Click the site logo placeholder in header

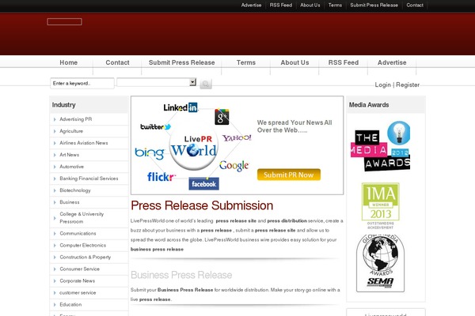65,22
